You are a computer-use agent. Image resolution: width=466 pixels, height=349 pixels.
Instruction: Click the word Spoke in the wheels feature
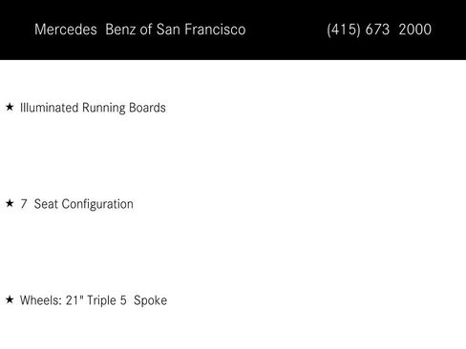click(150, 300)
